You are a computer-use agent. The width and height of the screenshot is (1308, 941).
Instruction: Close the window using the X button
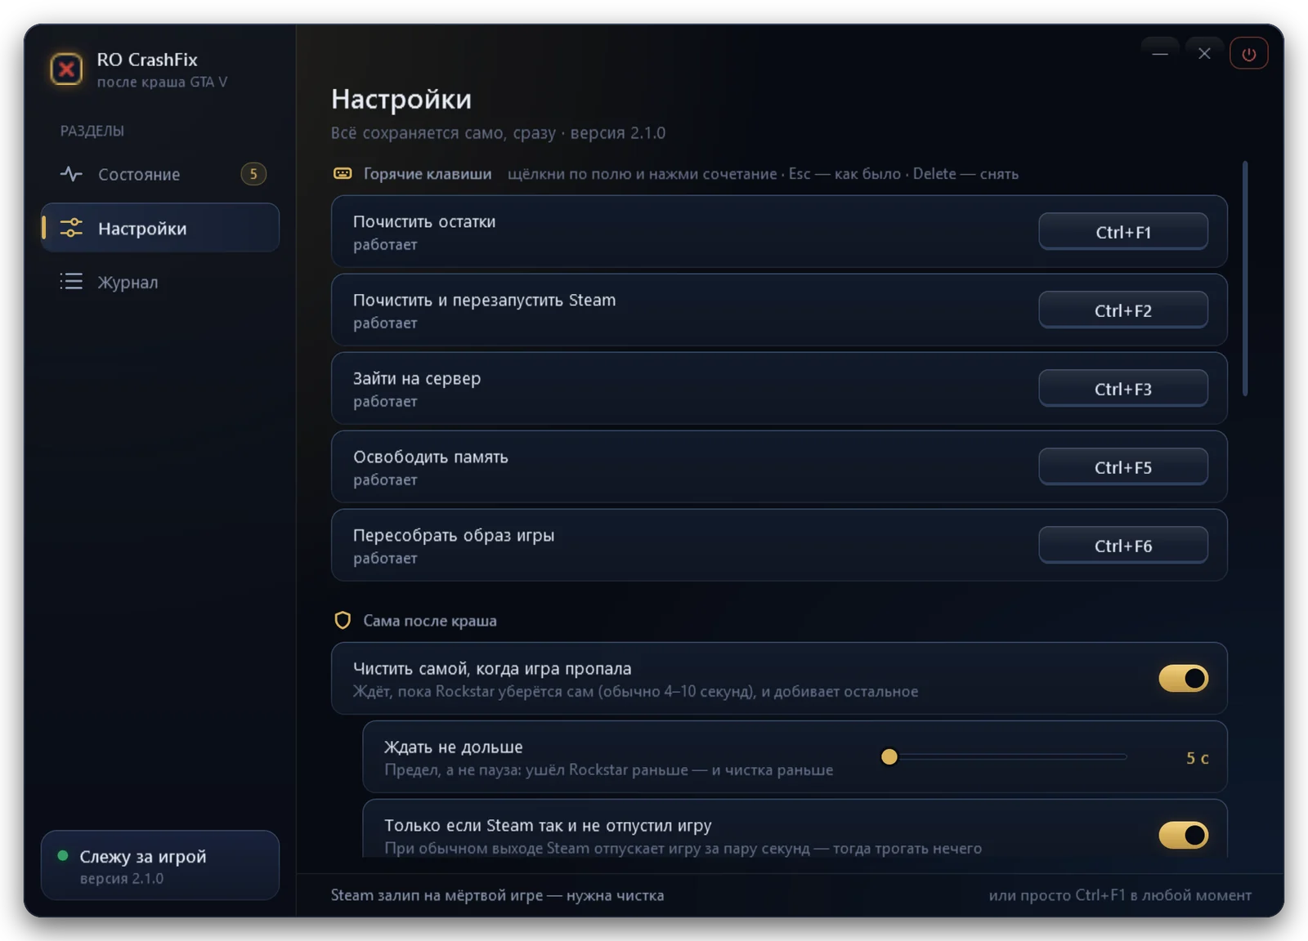coord(1204,54)
